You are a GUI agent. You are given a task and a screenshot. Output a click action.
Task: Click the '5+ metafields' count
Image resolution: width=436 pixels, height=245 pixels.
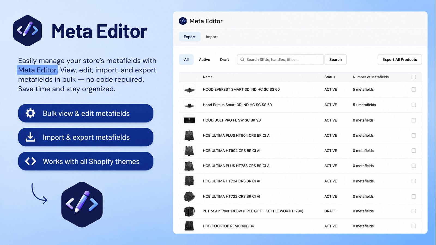(x=364, y=105)
